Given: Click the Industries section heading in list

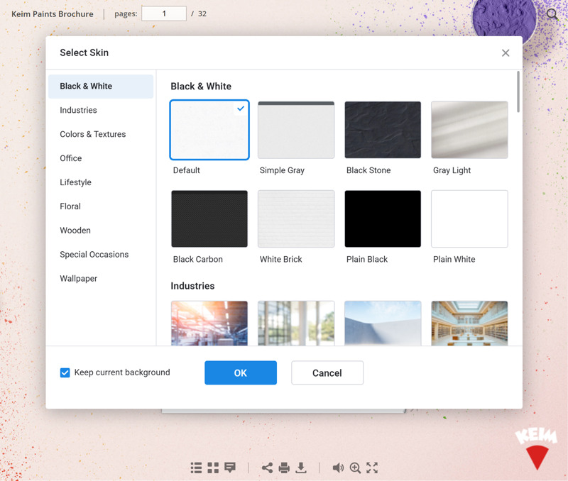Looking at the screenshot, I should click(x=192, y=286).
